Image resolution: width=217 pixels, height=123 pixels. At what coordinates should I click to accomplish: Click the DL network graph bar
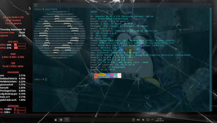(x=20, y=109)
